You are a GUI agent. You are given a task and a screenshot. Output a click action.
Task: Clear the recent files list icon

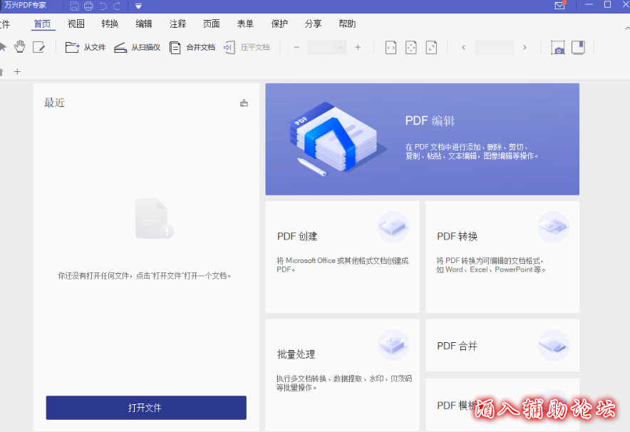[244, 103]
